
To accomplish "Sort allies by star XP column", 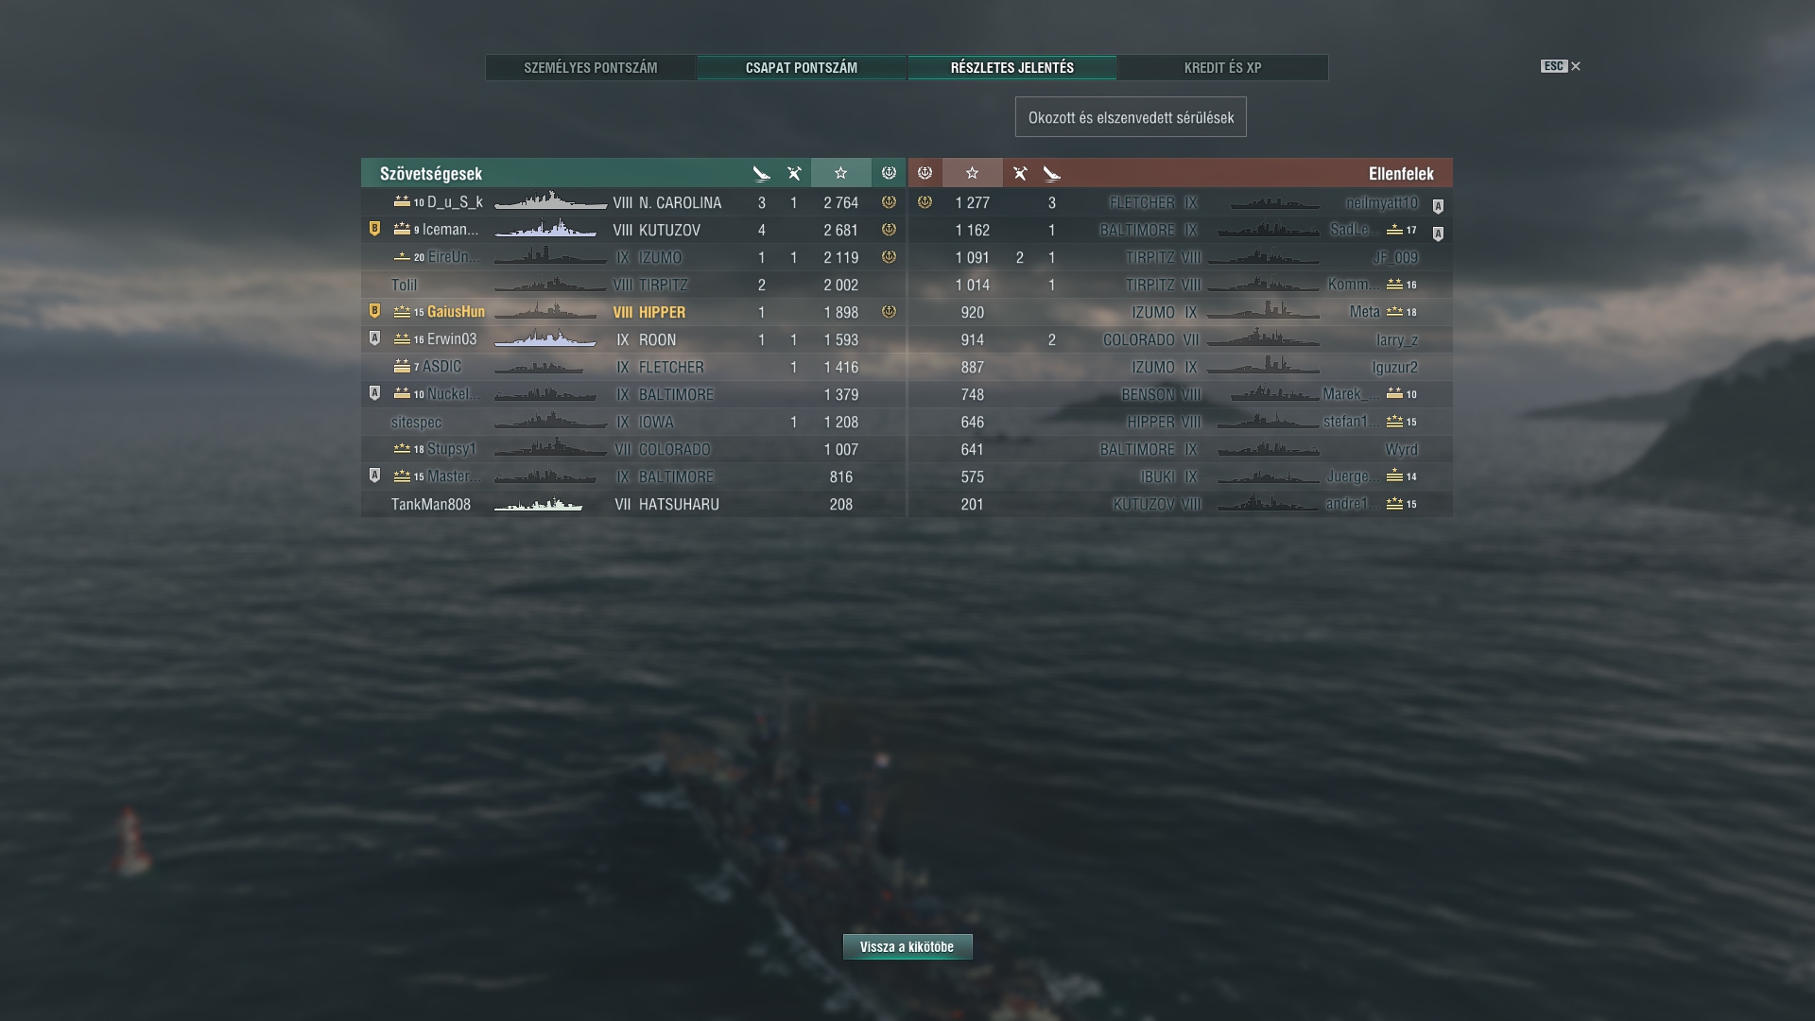I will coord(840,173).
